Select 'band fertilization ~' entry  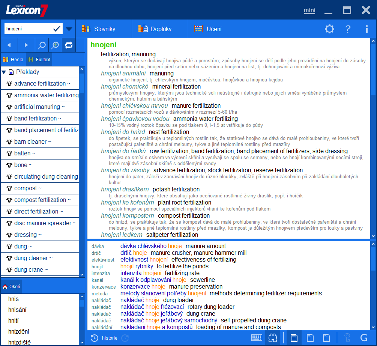click(40, 119)
